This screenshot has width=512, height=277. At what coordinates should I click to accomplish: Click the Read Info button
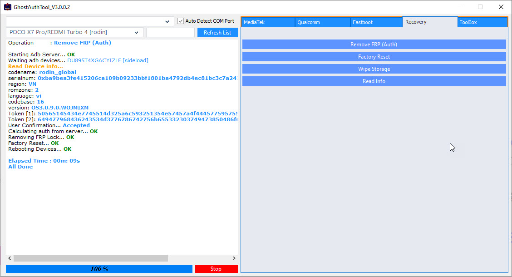pos(374,81)
